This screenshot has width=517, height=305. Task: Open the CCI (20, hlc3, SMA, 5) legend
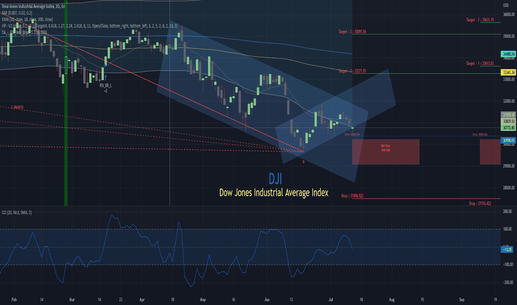click(17, 213)
